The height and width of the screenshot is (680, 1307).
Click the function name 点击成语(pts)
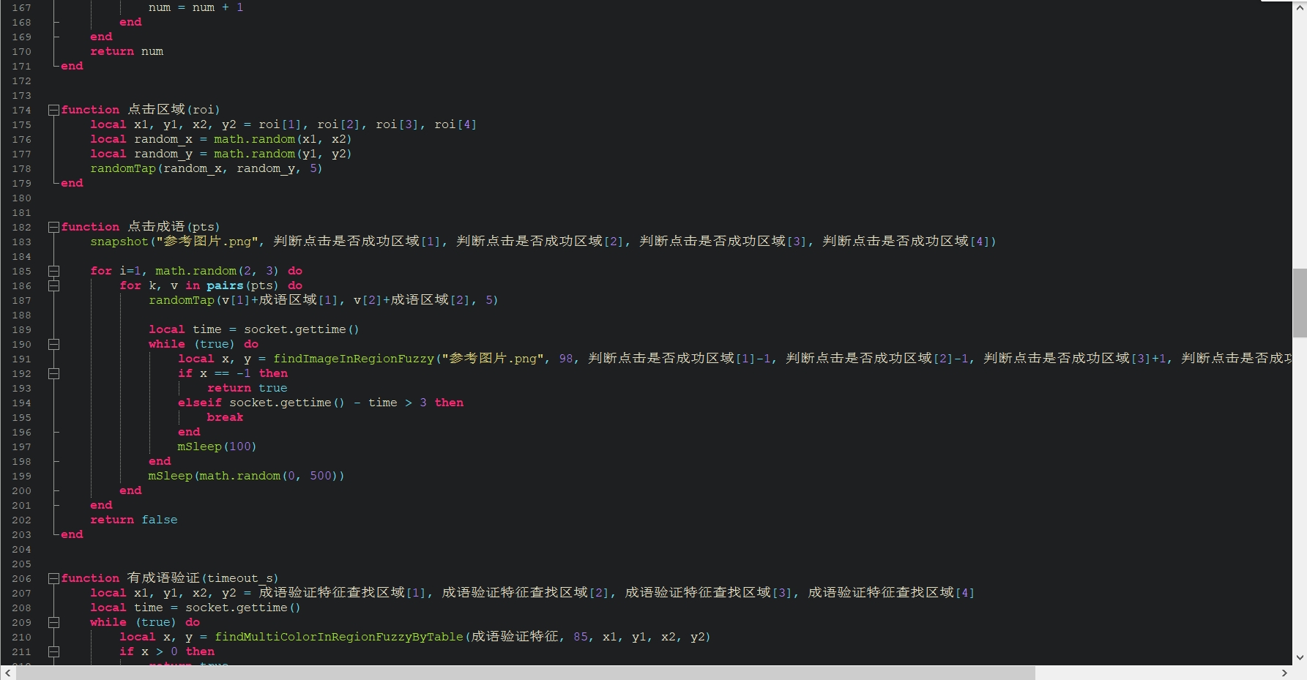click(174, 227)
